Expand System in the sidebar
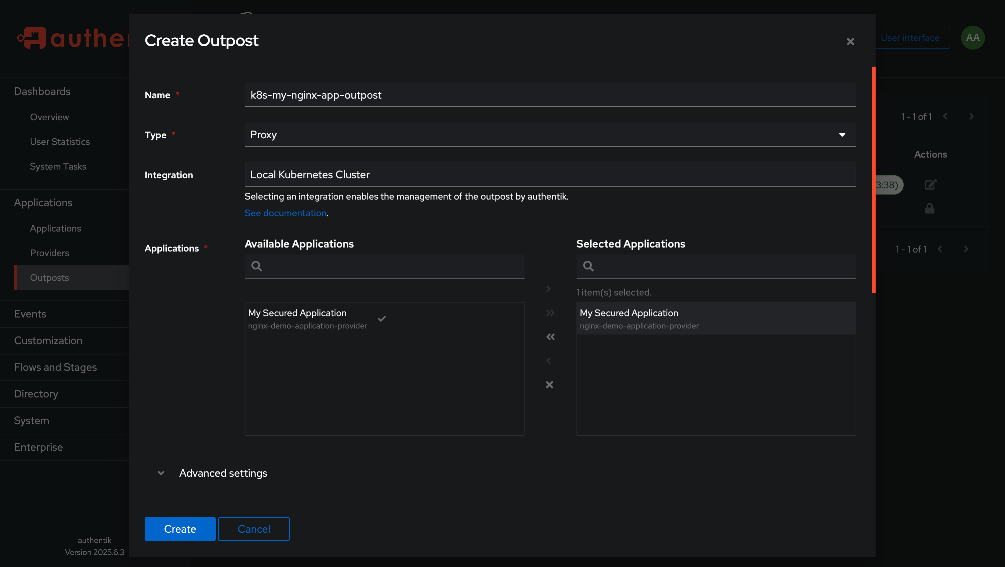Screen dimensions: 1005x567 coord(31,420)
